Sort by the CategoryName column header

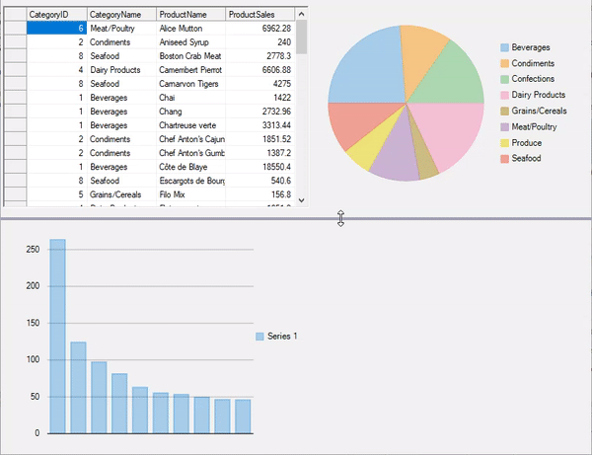pos(121,15)
